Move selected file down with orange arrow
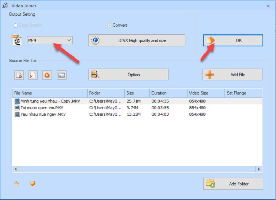 33,184
